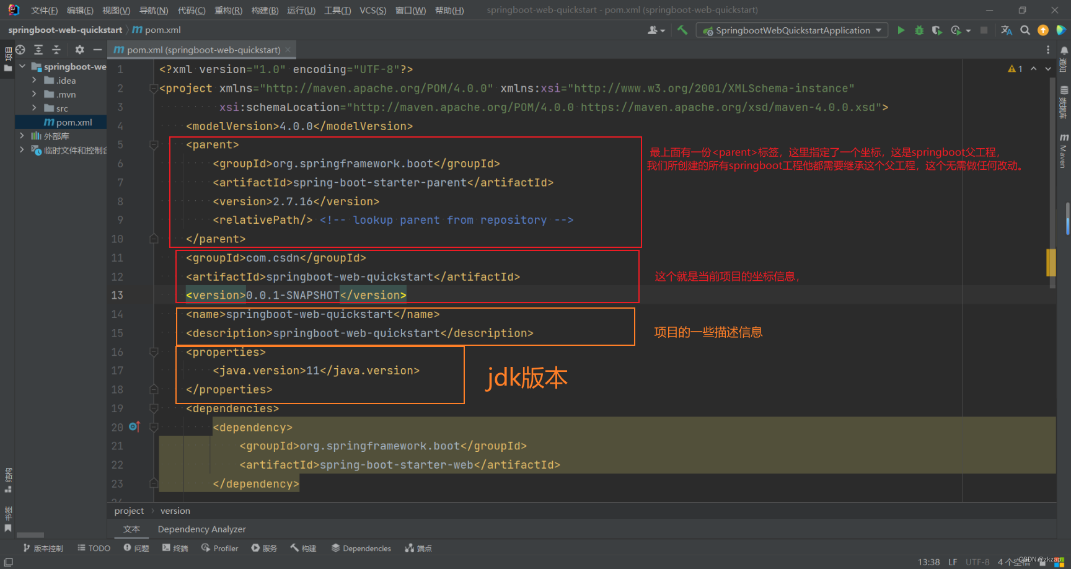
Task: Open Profile run dropdown icon
Action: pos(960,30)
